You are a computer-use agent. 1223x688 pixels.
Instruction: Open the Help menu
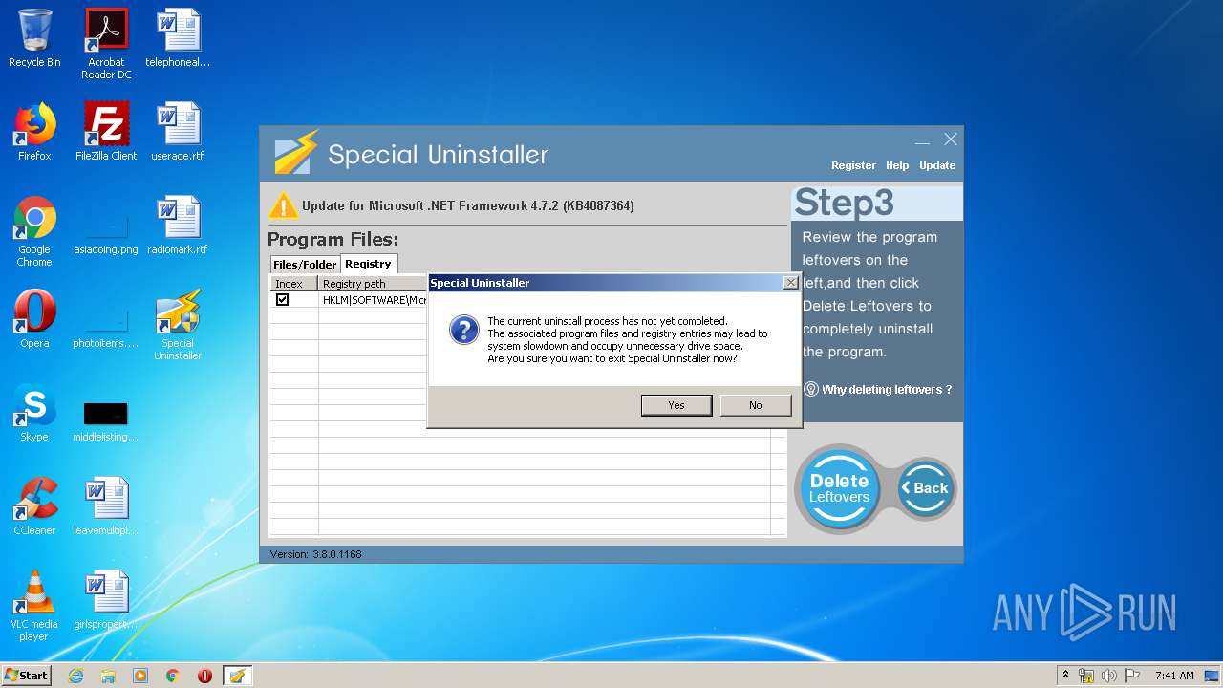[x=897, y=165]
